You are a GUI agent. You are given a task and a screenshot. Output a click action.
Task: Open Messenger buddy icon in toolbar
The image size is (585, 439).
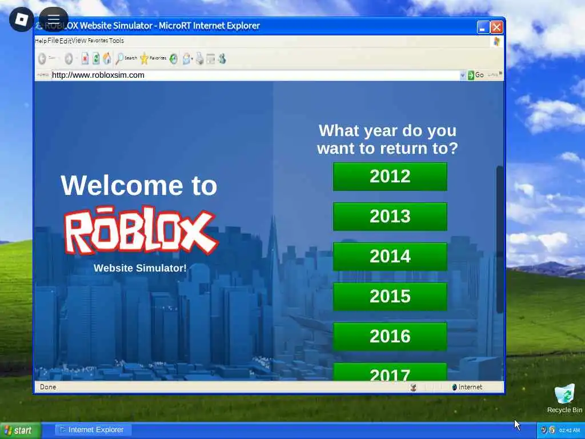pyautogui.click(x=222, y=59)
